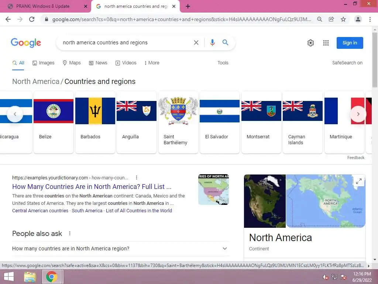Click the browser address bar URL

[181, 19]
